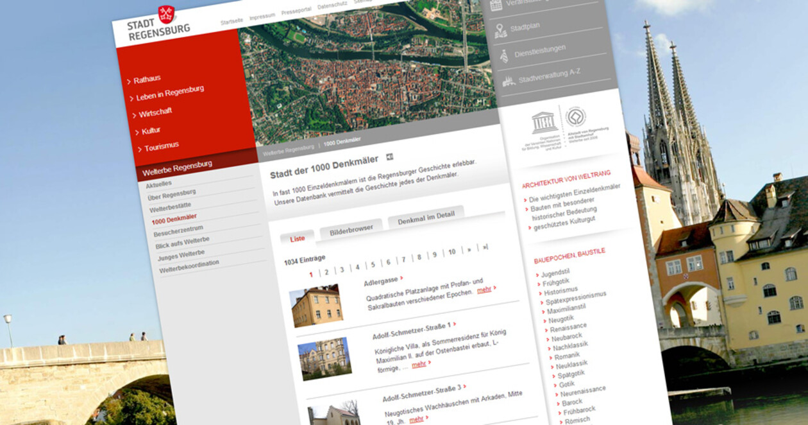
Task: Open Welterbekoordination submenu item
Action: click(x=189, y=266)
